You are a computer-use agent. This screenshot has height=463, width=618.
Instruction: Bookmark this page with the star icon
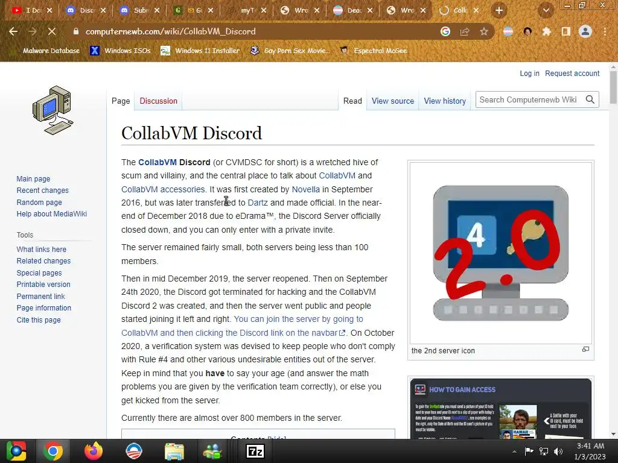point(484,31)
